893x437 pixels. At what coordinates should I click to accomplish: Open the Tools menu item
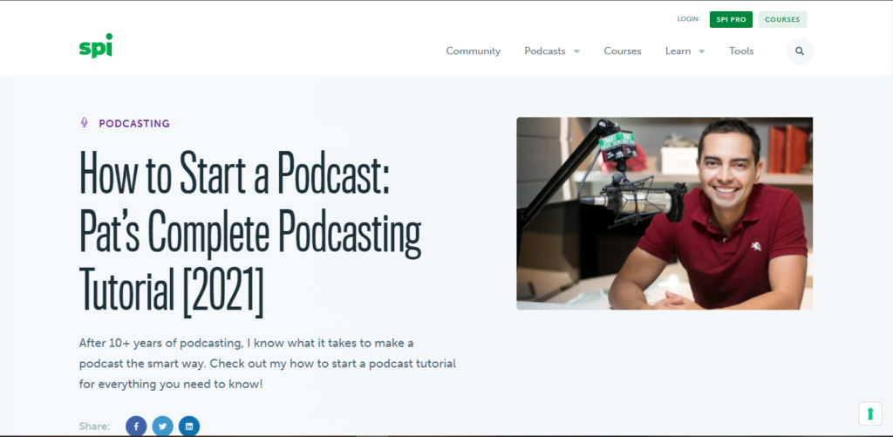741,51
